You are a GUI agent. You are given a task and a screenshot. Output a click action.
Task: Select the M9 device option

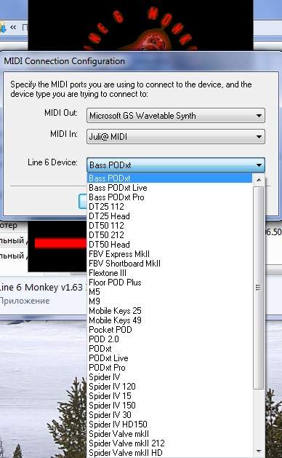point(170,301)
